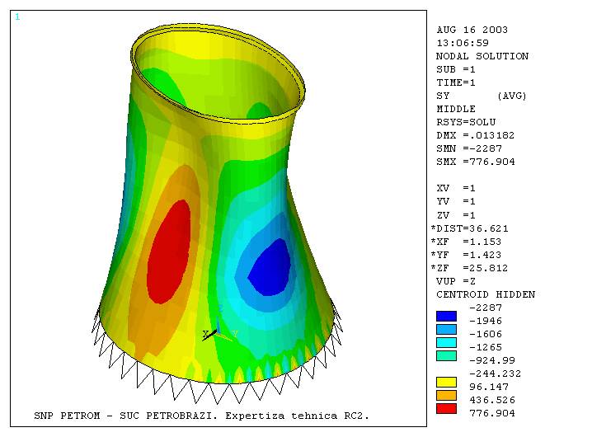Select the red legend color box
592x437 pixels.
click(446, 407)
